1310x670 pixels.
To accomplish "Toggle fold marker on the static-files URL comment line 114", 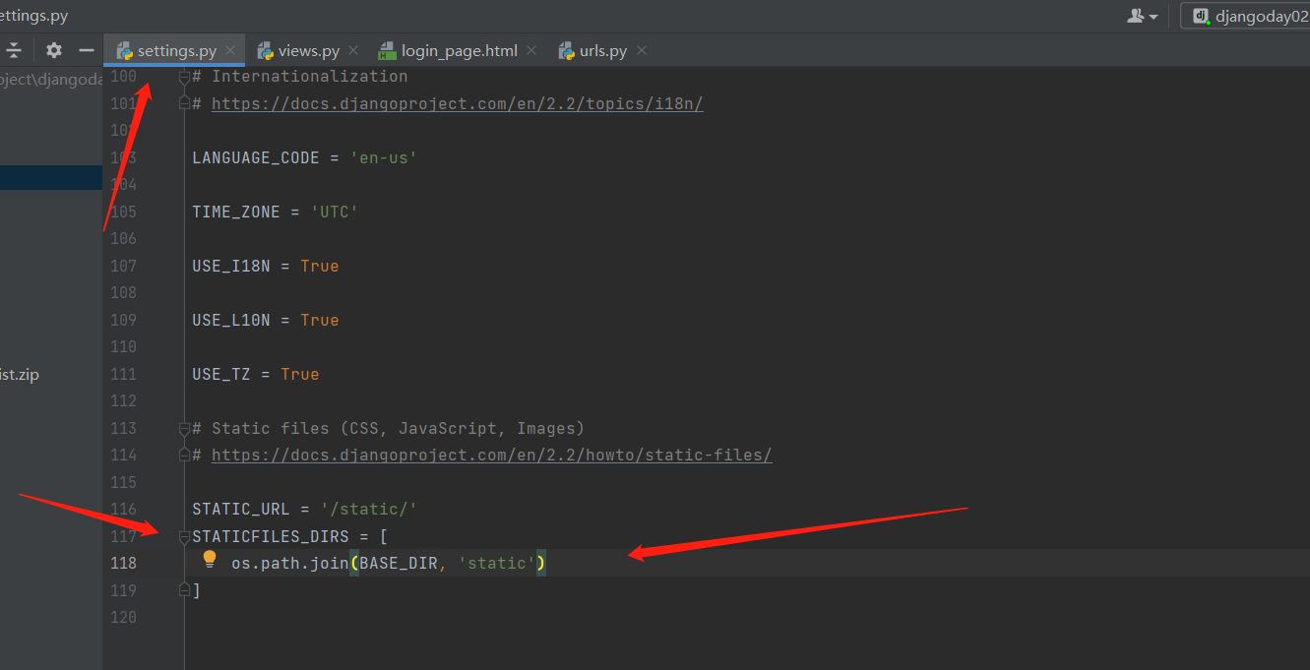I will pyautogui.click(x=184, y=455).
